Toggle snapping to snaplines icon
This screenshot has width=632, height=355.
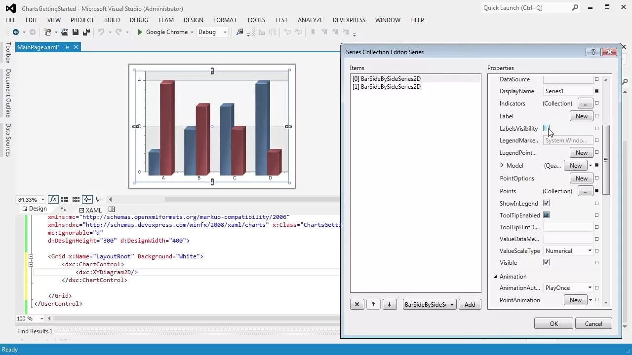click(87, 199)
